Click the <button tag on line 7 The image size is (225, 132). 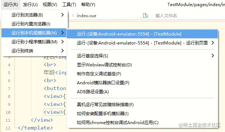click(55, 88)
